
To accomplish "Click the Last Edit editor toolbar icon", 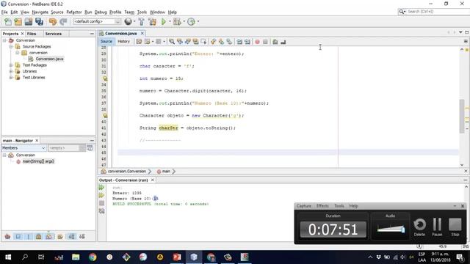I will point(139,42).
